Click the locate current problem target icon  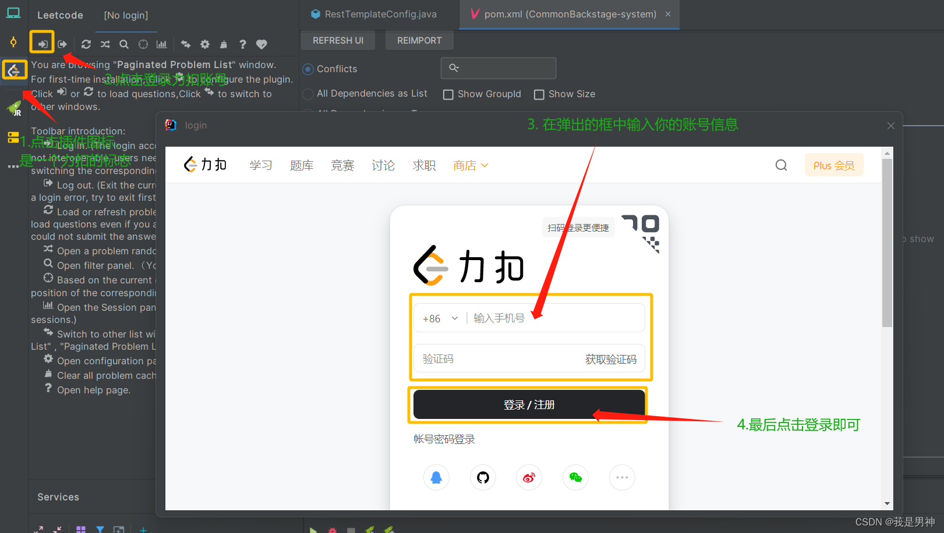143,44
